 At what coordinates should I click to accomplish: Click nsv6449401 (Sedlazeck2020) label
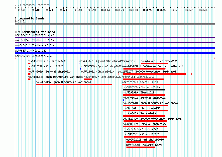pyautogui.click(x=160, y=61)
